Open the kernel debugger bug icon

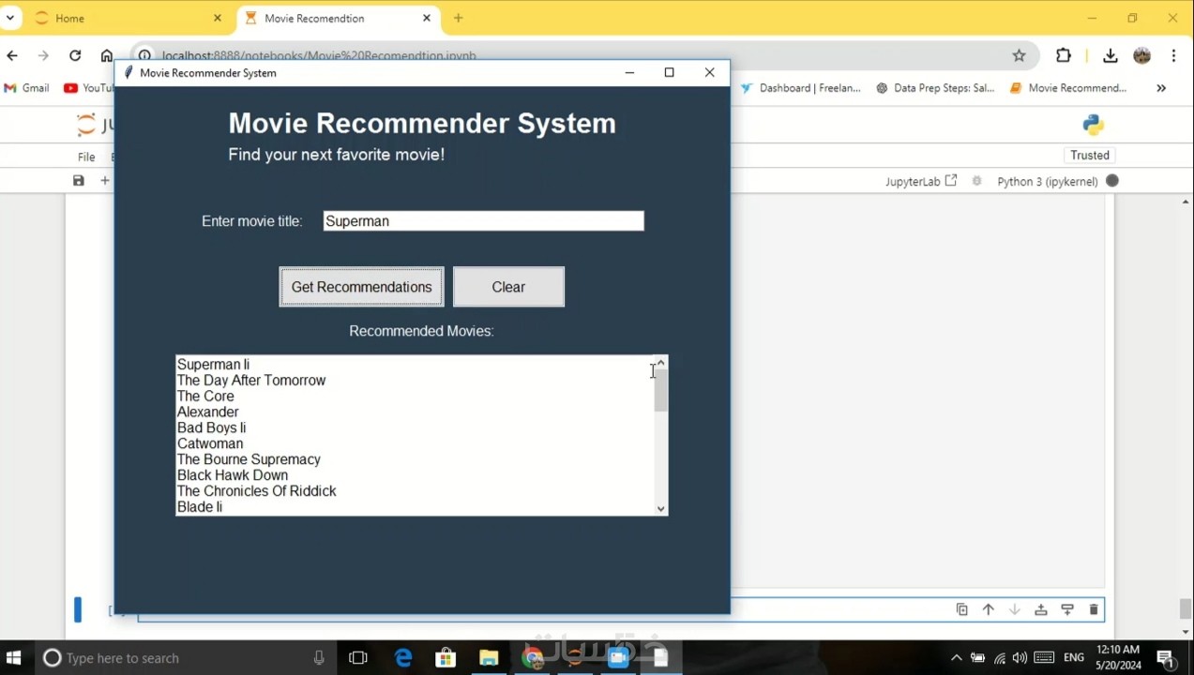click(x=977, y=181)
